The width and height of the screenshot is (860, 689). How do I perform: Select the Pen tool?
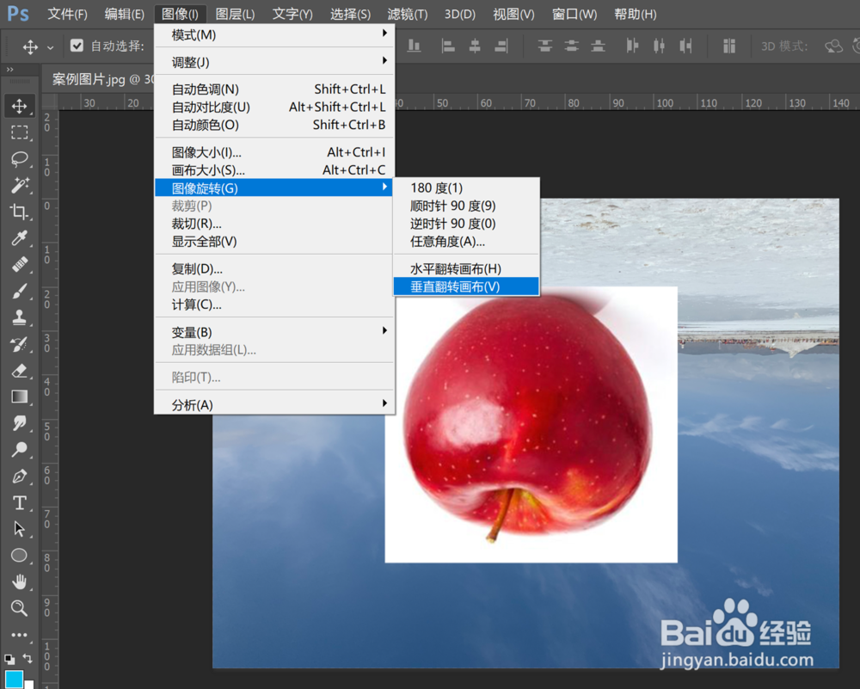tap(20, 477)
